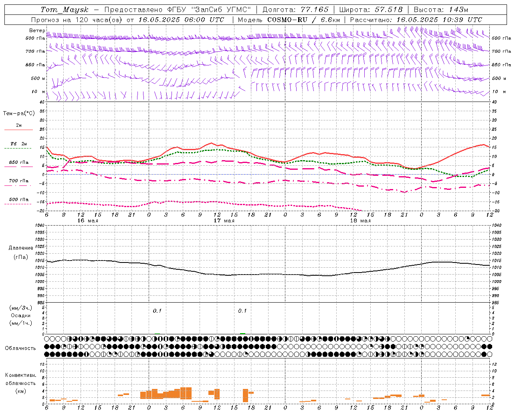Click the Модель COSMO-RU / 6.6км label
Image resolution: width=513 pixels, height=411 pixels.
(x=289, y=20)
